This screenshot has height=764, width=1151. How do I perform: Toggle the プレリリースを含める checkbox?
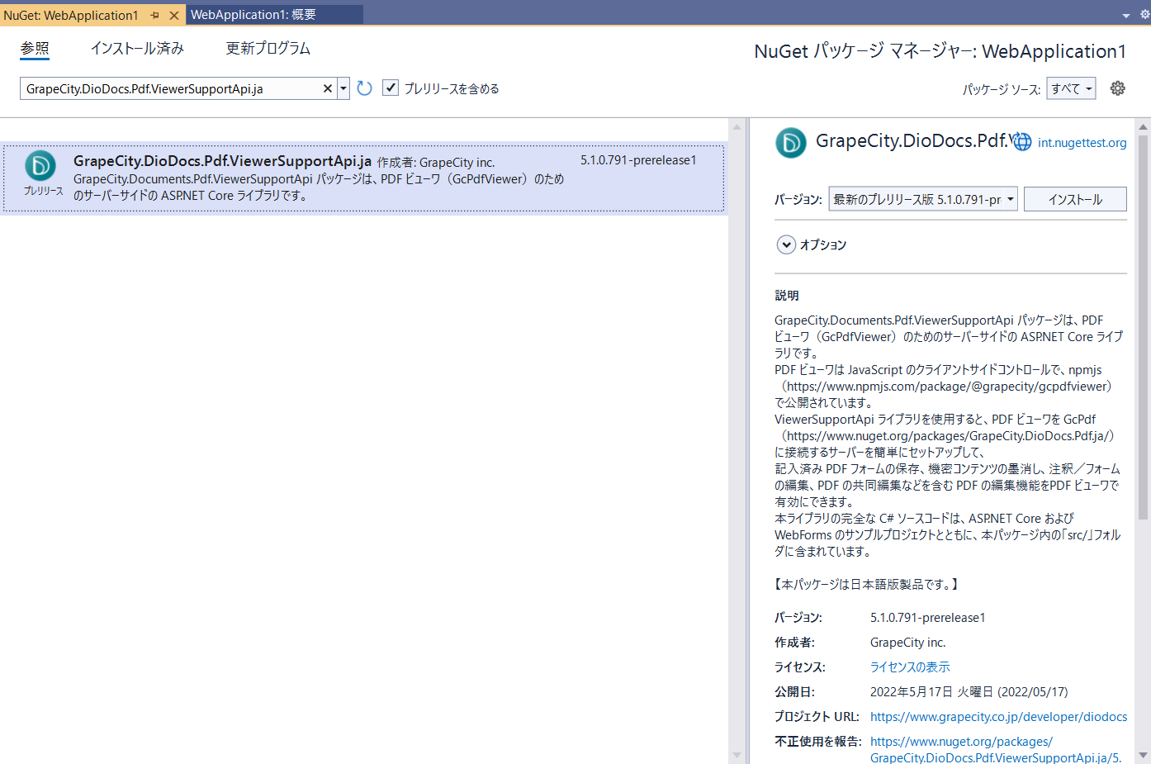(391, 88)
